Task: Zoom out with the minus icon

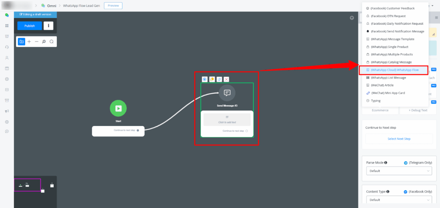Action: click(37, 42)
